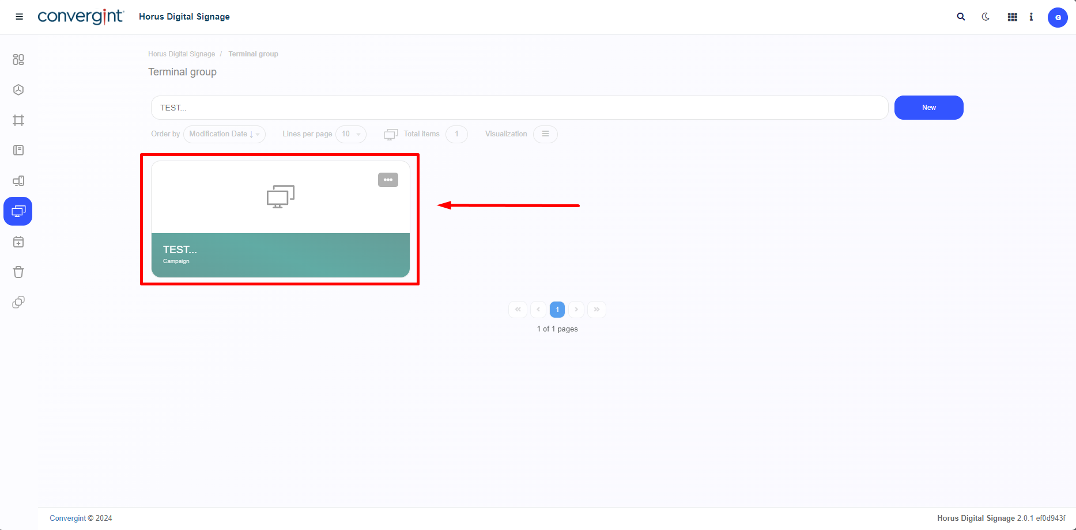Screen dimensions: 1076x530
Task: Open the apps grid icon
Action: (x=1012, y=17)
